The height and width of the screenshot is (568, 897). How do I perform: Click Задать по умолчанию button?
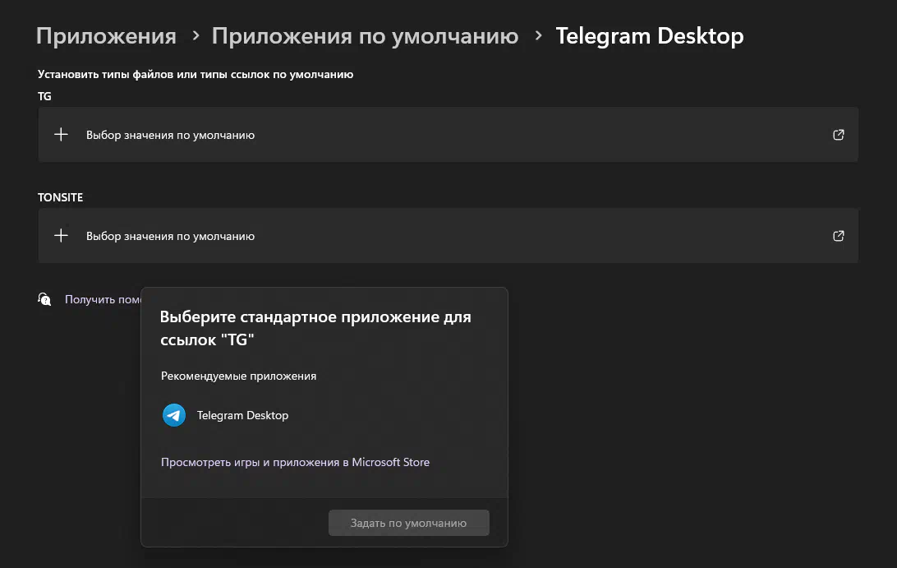tap(408, 523)
